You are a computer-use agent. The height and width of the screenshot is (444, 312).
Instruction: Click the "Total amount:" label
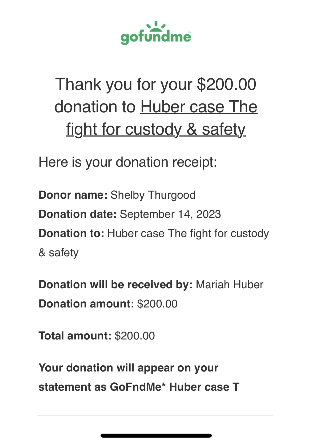pyautogui.click(x=75, y=336)
